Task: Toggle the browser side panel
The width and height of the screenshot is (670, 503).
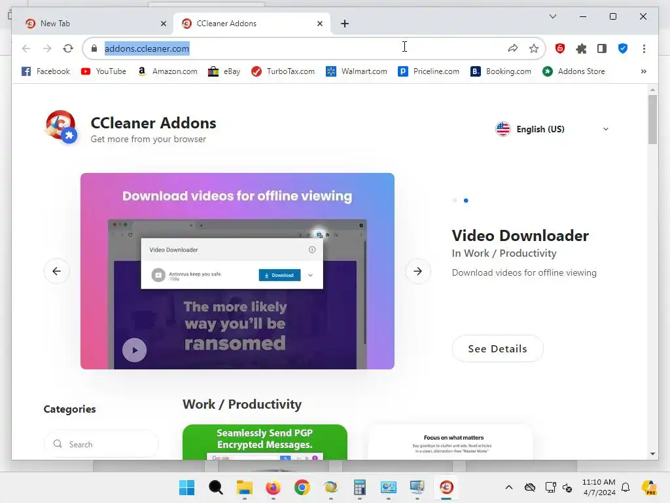Action: tap(602, 48)
